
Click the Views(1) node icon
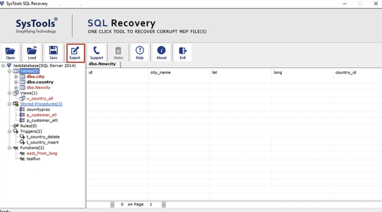pos(16,93)
